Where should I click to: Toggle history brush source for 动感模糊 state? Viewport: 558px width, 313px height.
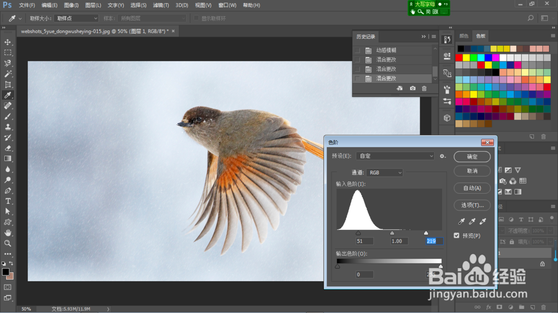coord(357,51)
